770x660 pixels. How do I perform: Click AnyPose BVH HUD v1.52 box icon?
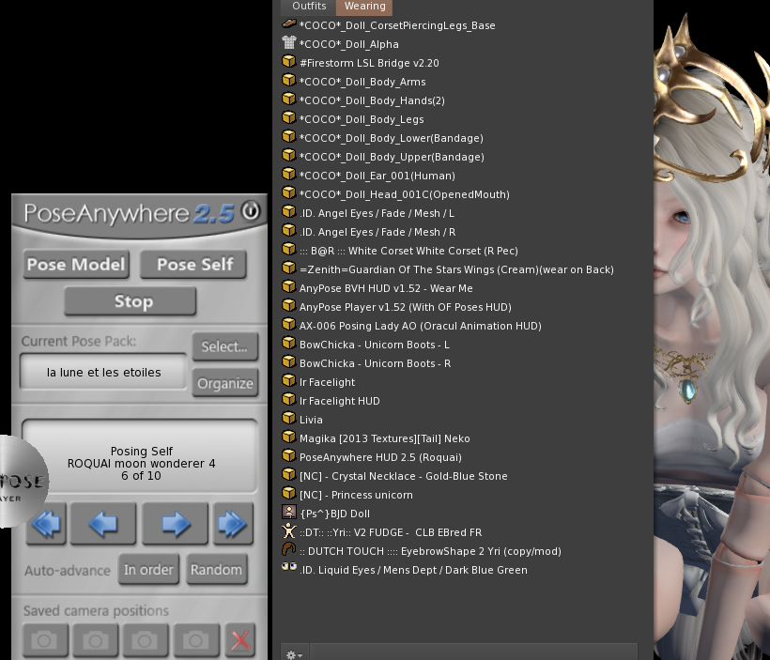289,286
